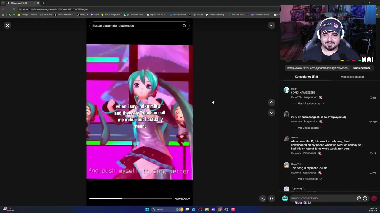
Task: Open ren's profile avatar
Action: 286,90
